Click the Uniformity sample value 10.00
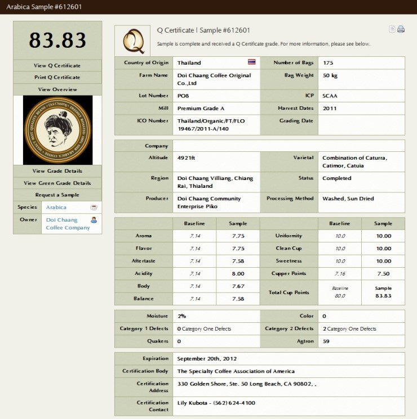 point(384,236)
